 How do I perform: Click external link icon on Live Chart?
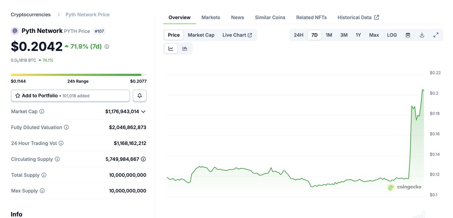[250, 35]
